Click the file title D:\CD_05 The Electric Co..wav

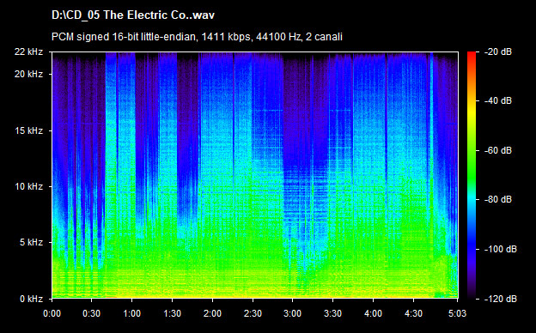133,15
